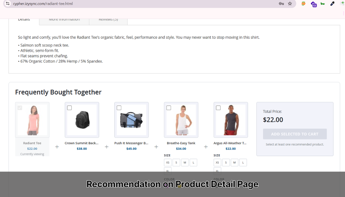
Task: Click the $34.00 tank price
Action: click(x=181, y=149)
